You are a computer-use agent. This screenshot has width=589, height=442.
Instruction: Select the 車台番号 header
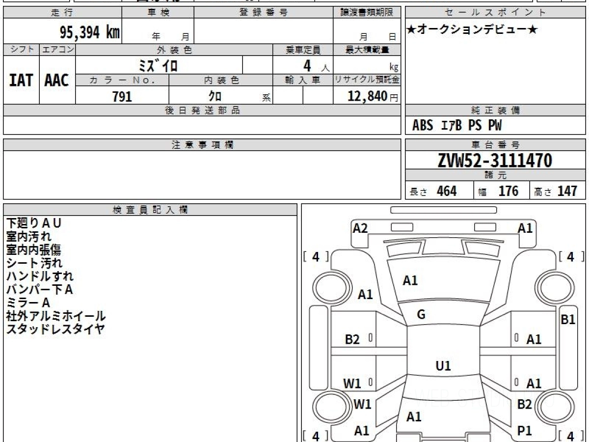tap(495, 145)
